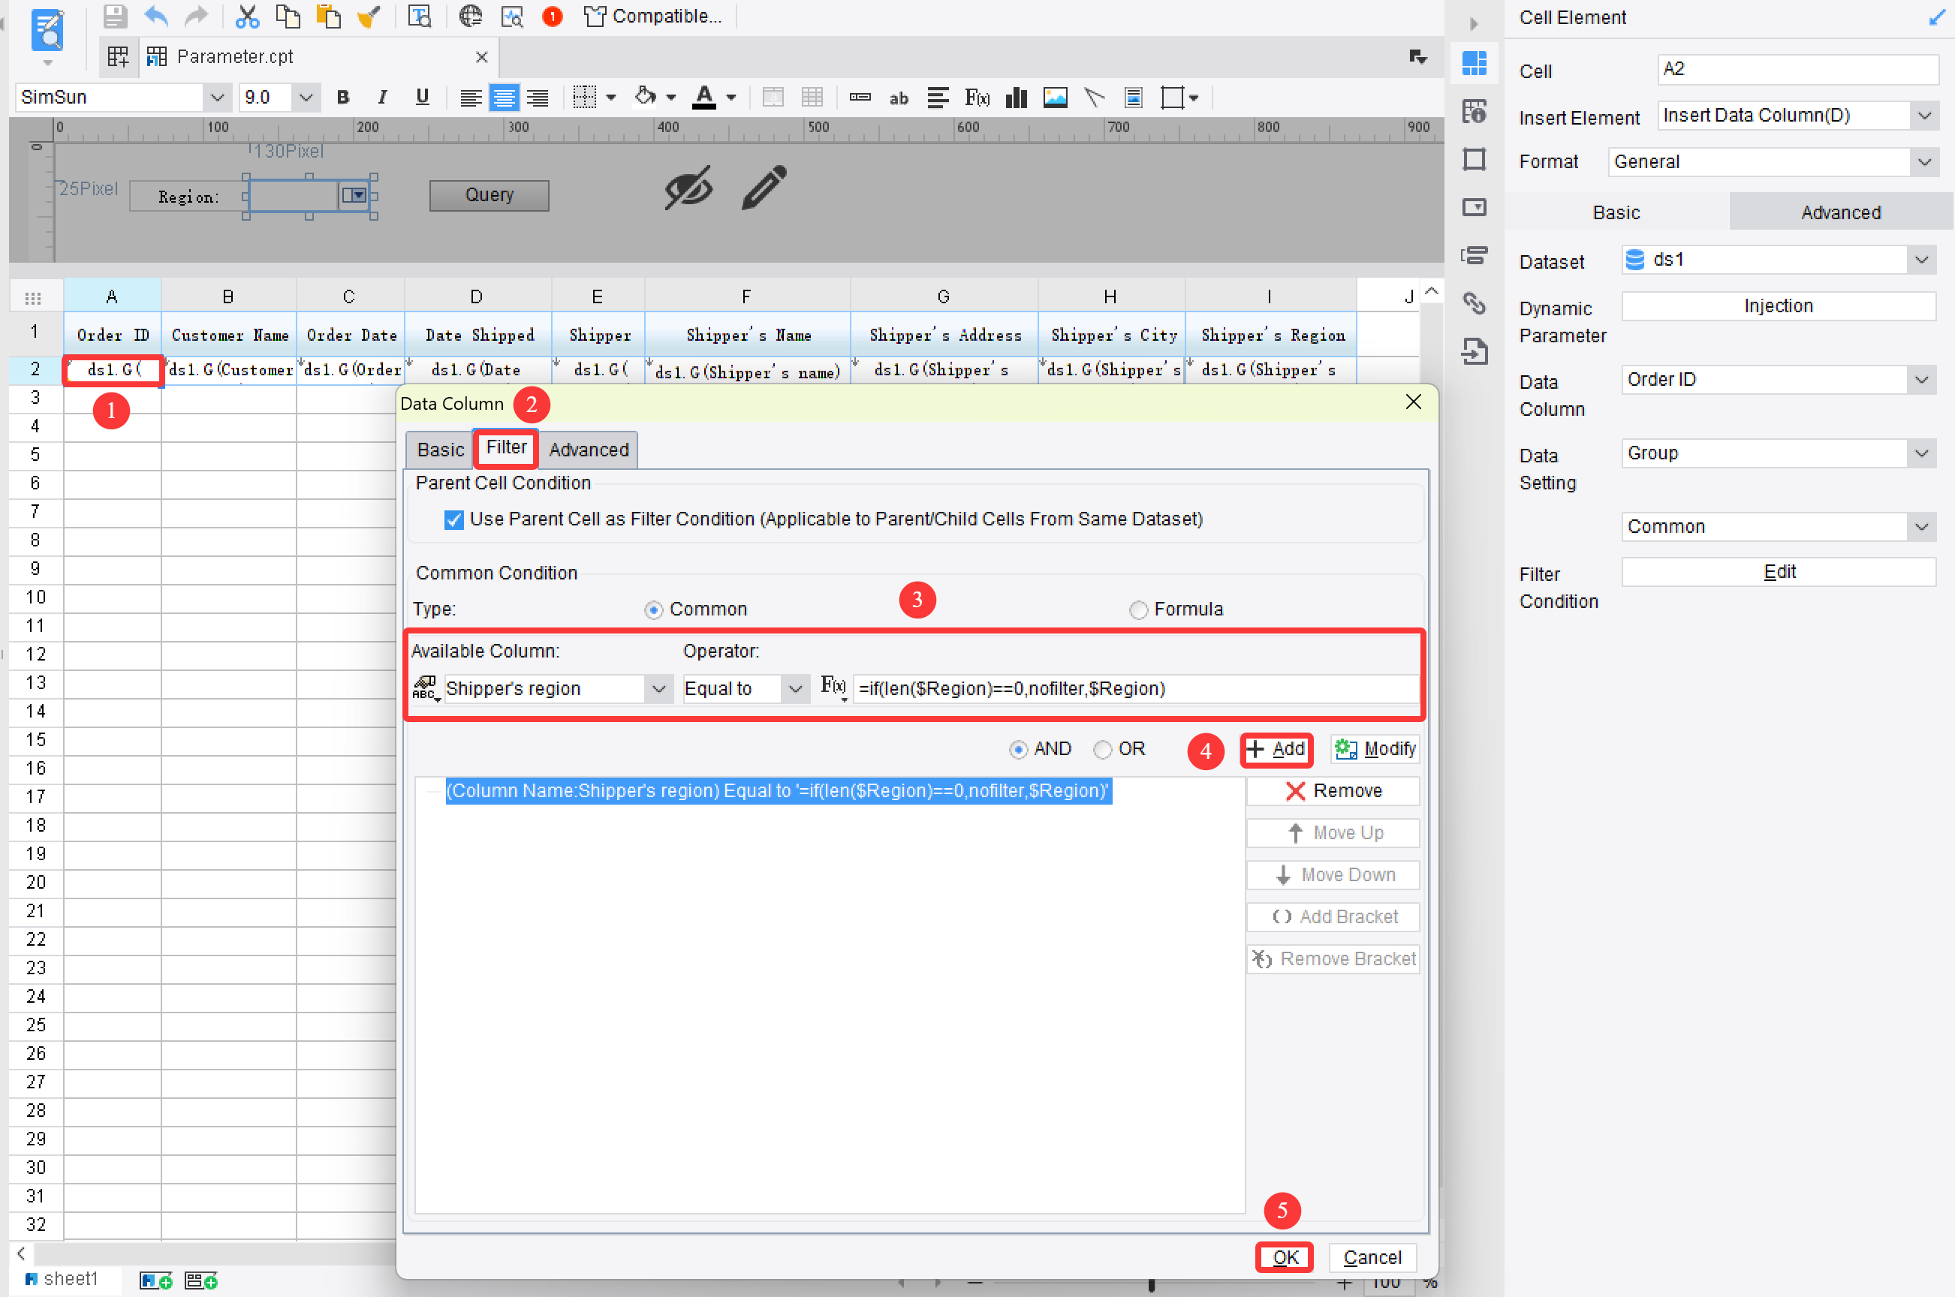Select the Shipper's region filter condition entry
The width and height of the screenshot is (1955, 1297).
778,791
